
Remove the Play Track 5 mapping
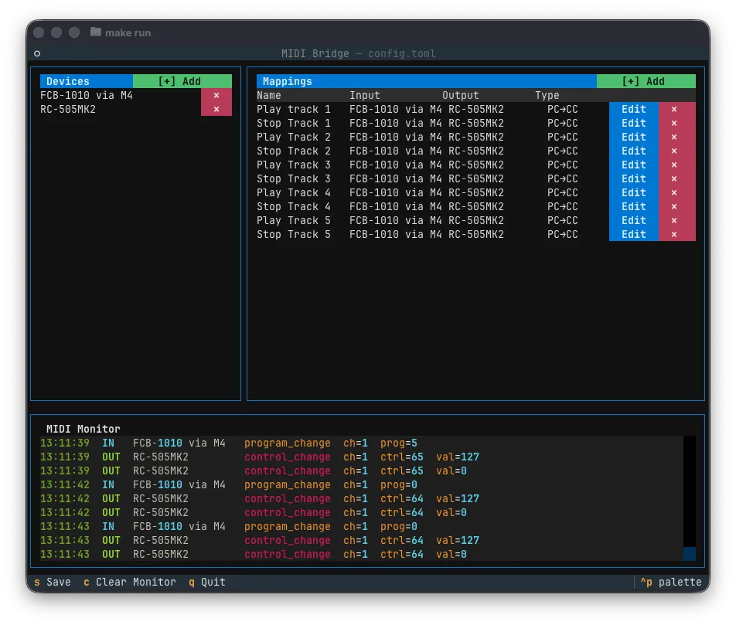(677, 220)
